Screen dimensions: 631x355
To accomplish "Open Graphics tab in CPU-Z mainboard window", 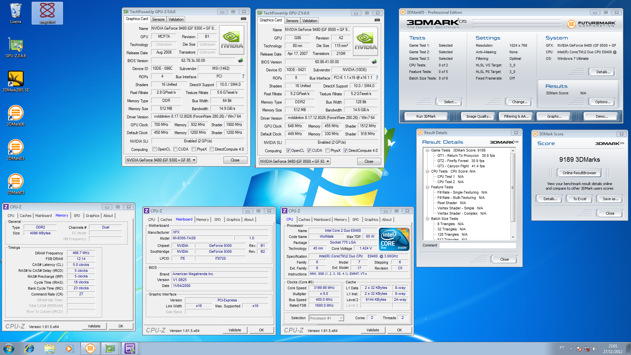I will (233, 220).
